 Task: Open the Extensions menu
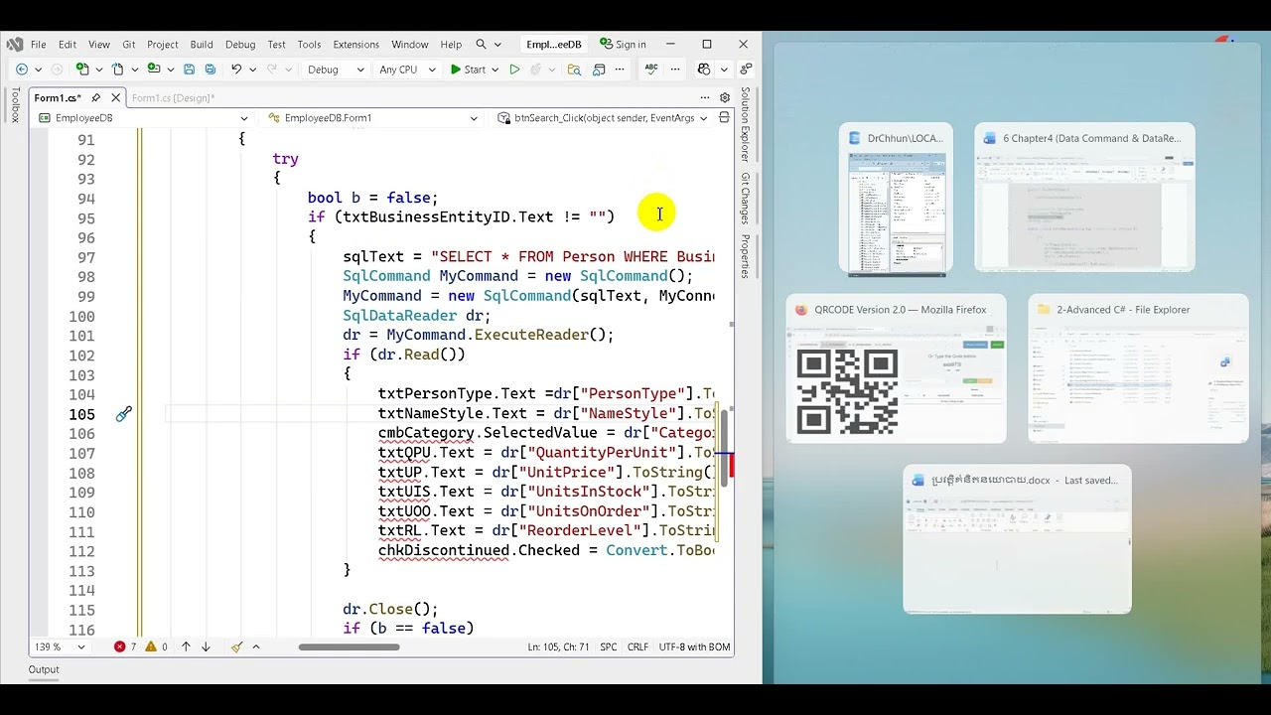tap(356, 45)
